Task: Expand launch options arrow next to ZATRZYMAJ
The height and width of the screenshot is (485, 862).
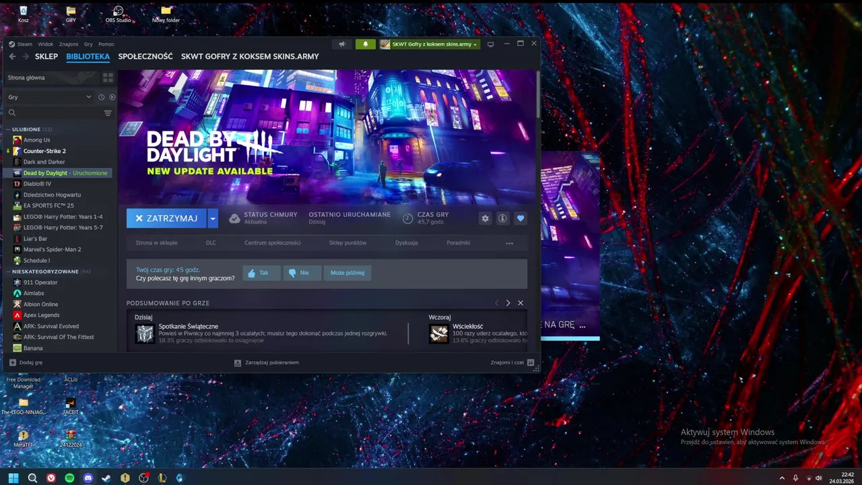Action: click(213, 218)
